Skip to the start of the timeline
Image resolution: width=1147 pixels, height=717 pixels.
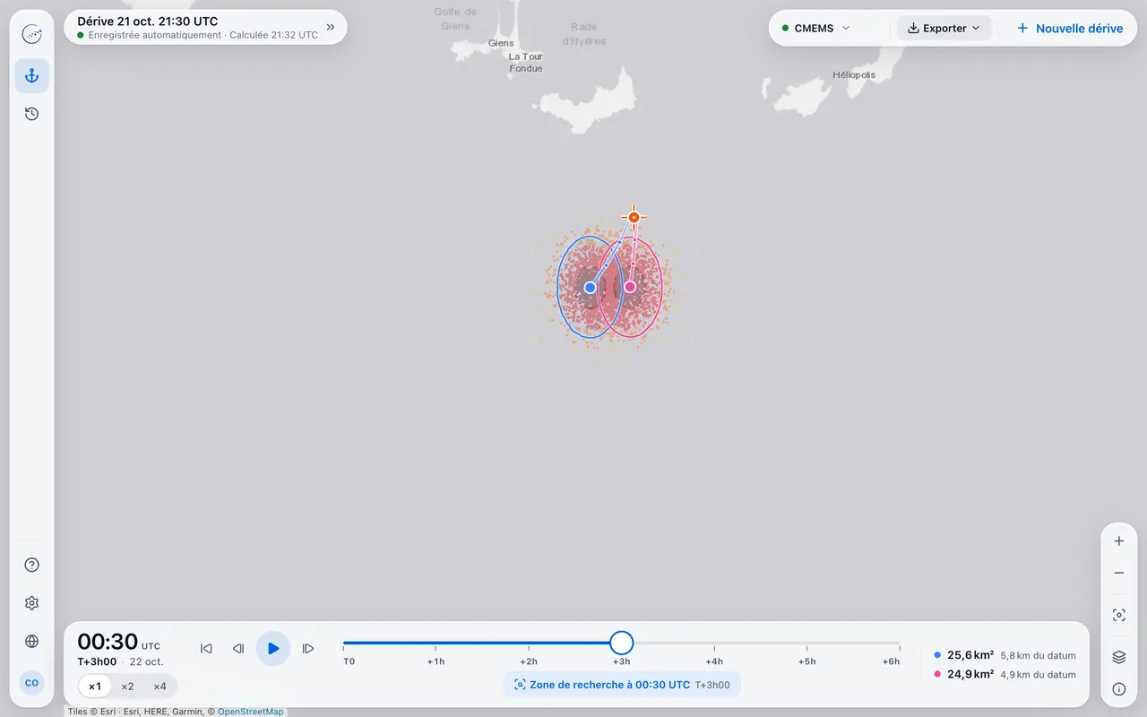tap(206, 649)
